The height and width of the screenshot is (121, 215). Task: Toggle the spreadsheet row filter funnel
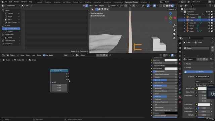click(x=87, y=6)
